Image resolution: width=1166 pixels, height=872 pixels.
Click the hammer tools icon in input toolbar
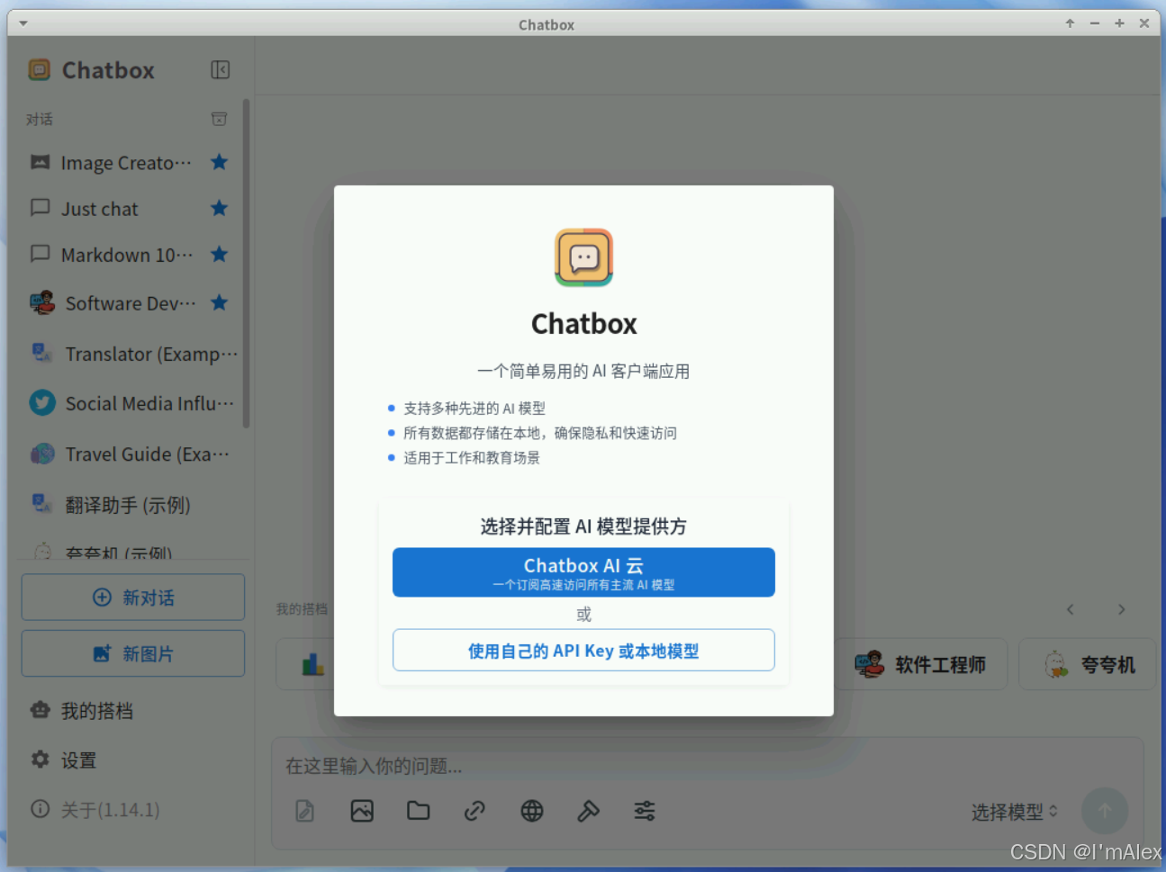pos(588,811)
